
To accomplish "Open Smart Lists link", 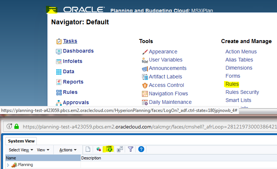I will 238,100.
